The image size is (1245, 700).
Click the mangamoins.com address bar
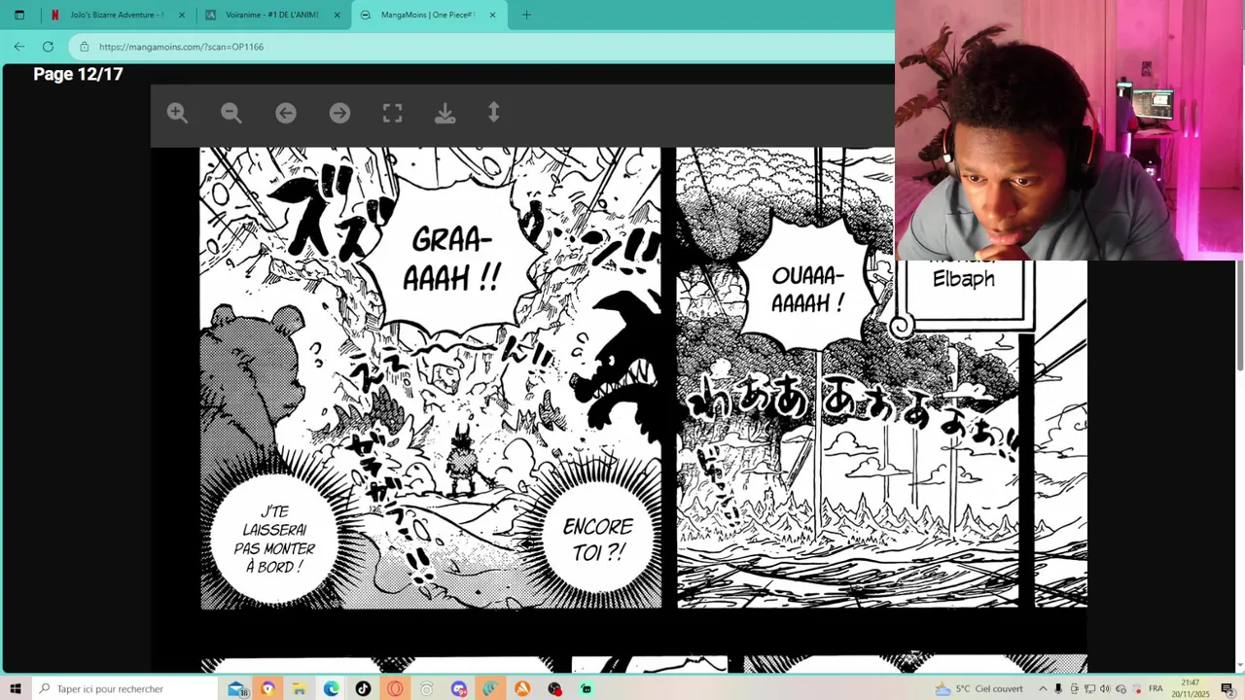481,47
